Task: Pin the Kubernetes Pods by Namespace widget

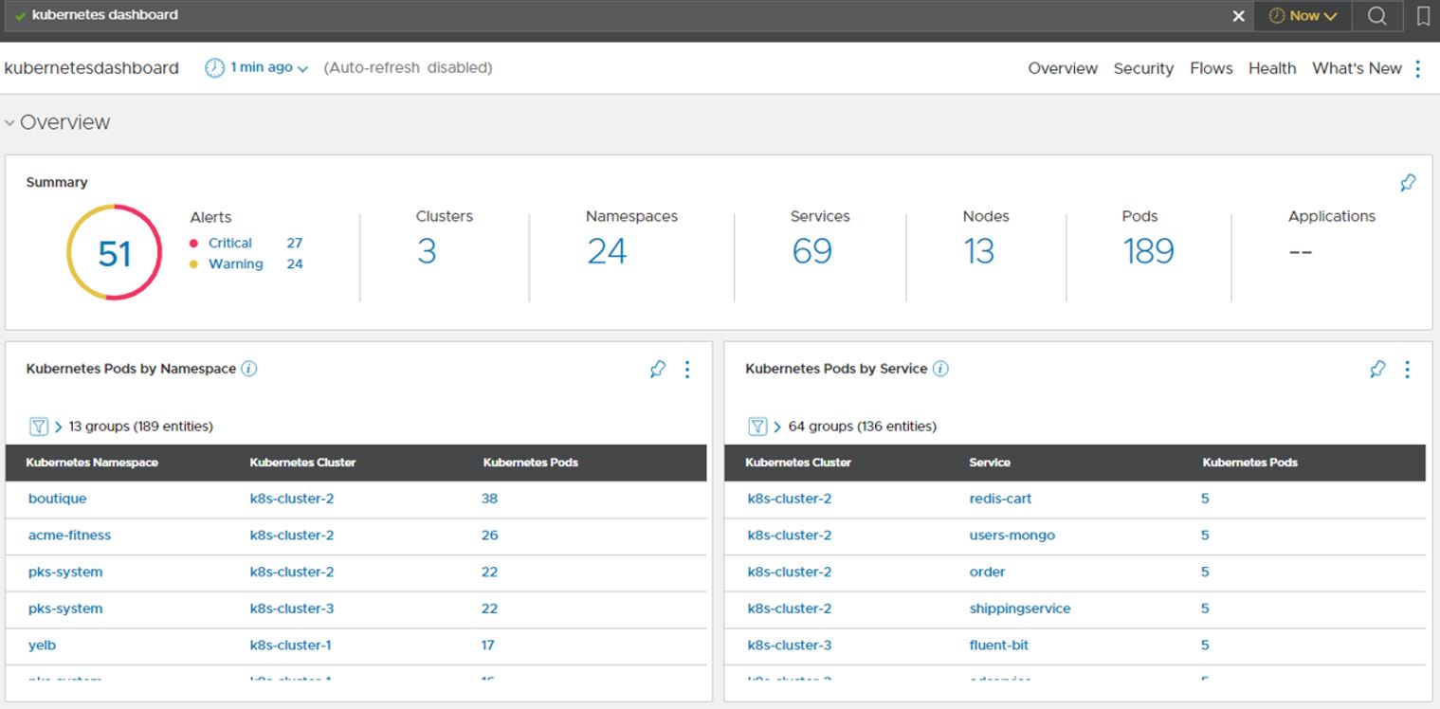Action: point(657,370)
